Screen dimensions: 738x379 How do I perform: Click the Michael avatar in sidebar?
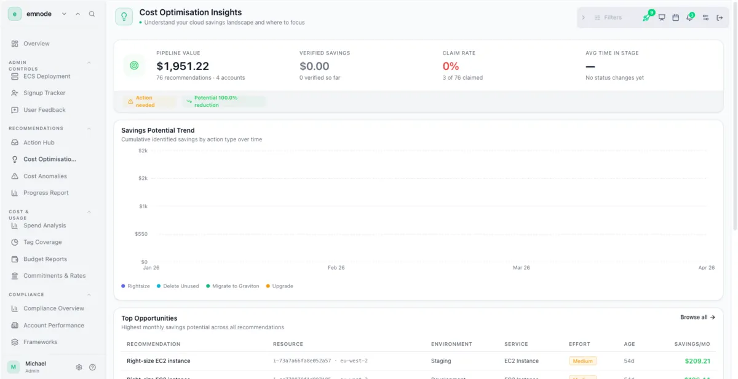click(14, 367)
